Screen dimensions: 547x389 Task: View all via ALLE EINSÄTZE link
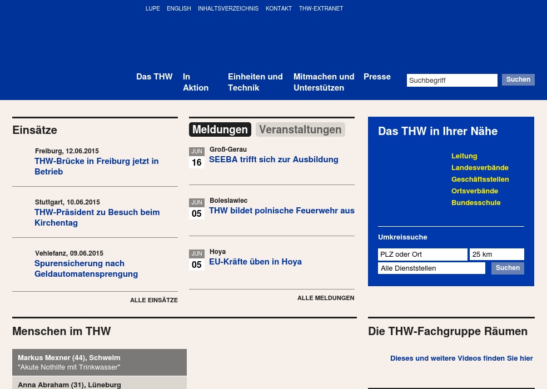(154, 301)
